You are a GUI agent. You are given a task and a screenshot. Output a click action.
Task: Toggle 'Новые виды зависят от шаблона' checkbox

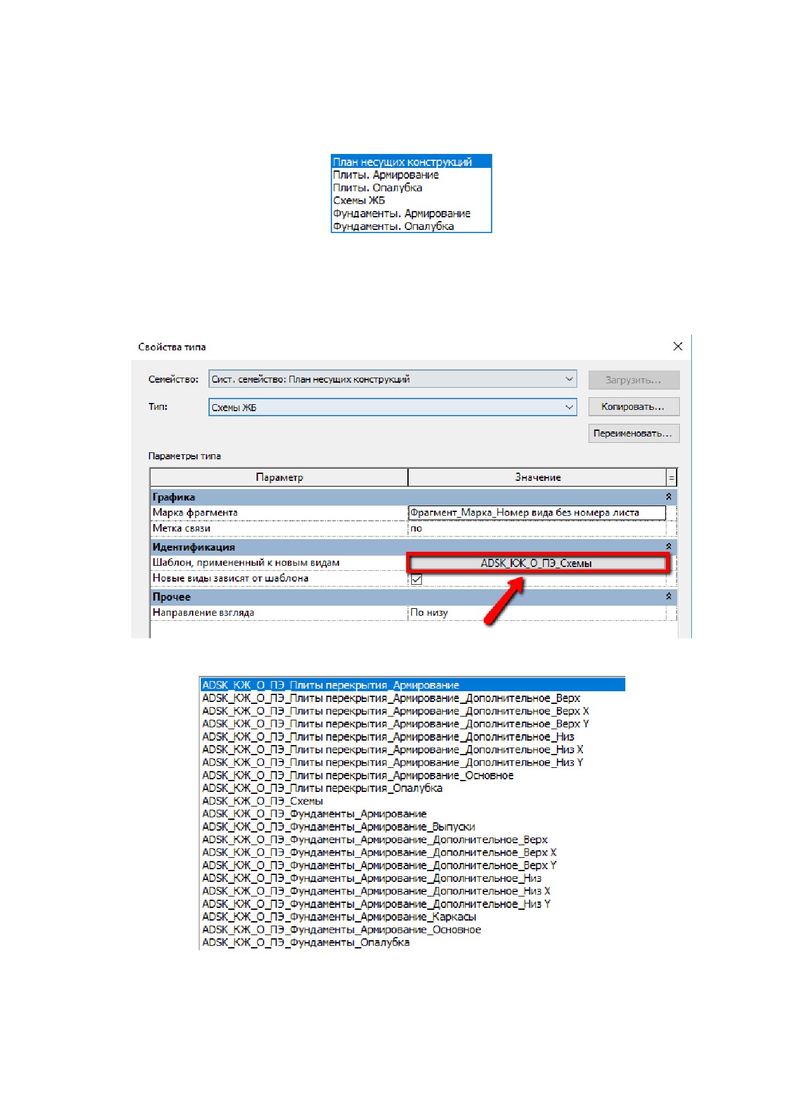[x=416, y=579]
